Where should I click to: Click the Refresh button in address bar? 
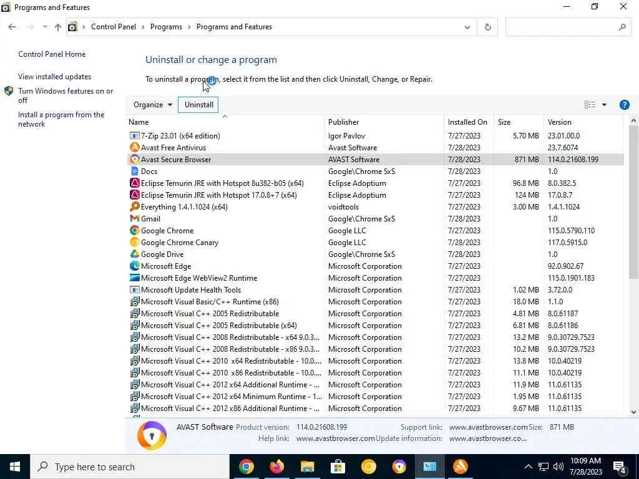(x=487, y=27)
